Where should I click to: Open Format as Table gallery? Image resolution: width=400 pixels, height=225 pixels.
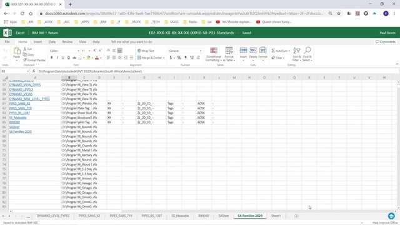click(x=229, y=54)
